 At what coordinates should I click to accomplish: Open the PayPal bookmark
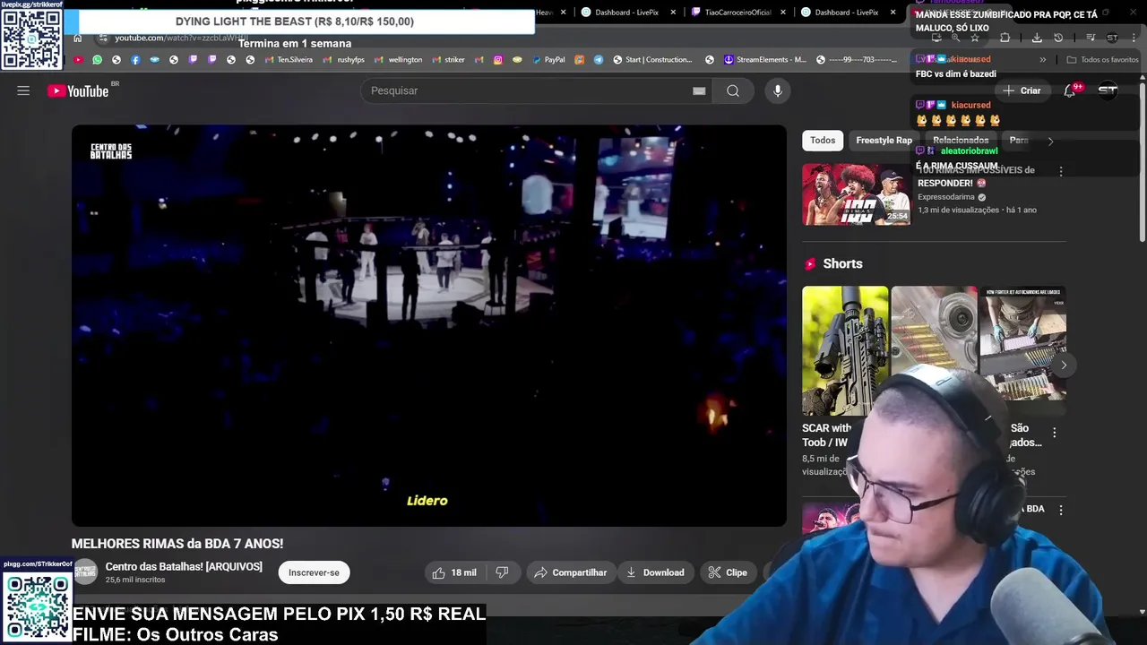tap(548, 60)
